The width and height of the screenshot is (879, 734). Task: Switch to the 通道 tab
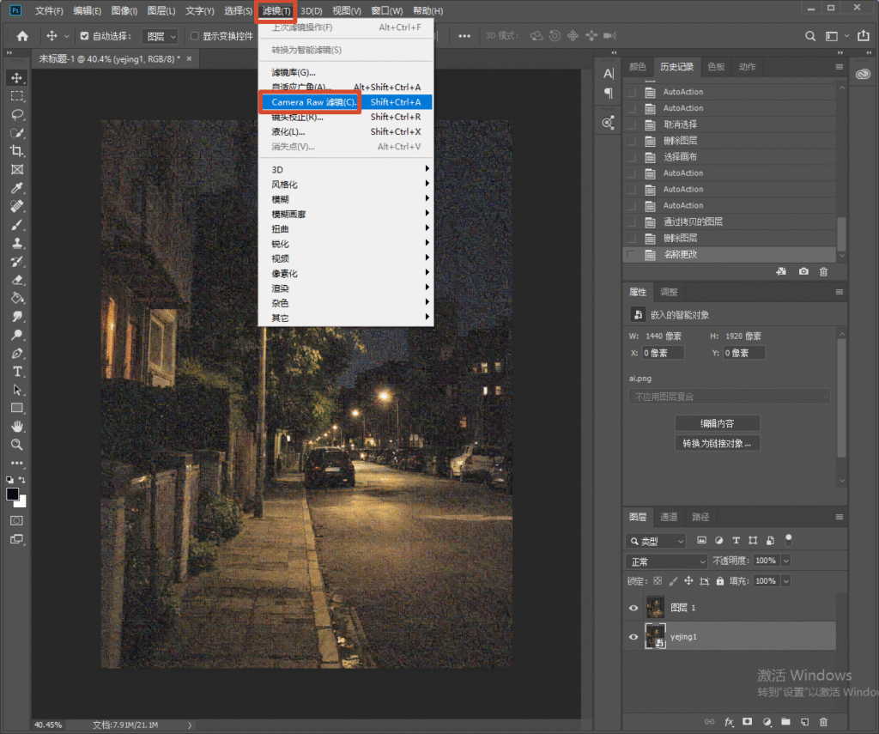(669, 517)
